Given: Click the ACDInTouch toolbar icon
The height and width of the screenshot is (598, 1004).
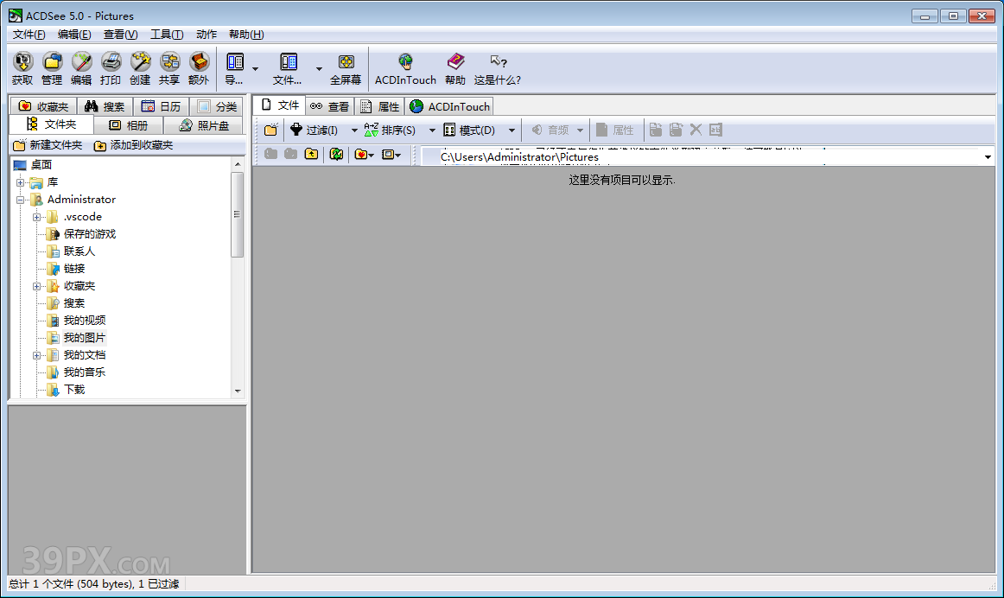Looking at the screenshot, I should pyautogui.click(x=404, y=67).
